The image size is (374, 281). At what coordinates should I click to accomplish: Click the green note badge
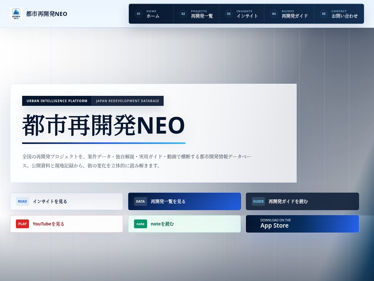coord(141,224)
